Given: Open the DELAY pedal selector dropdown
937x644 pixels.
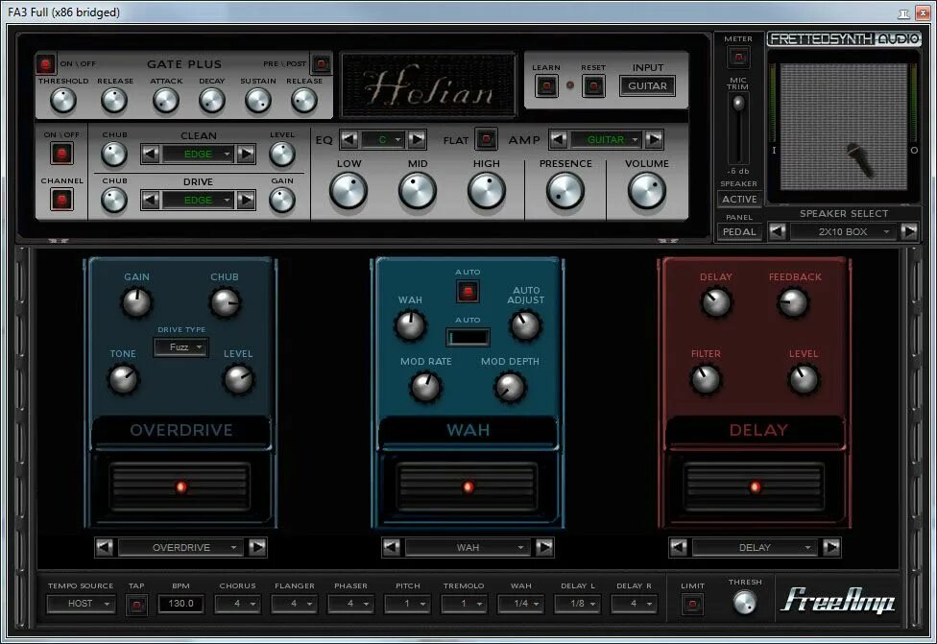Looking at the screenshot, I should click(x=755, y=547).
